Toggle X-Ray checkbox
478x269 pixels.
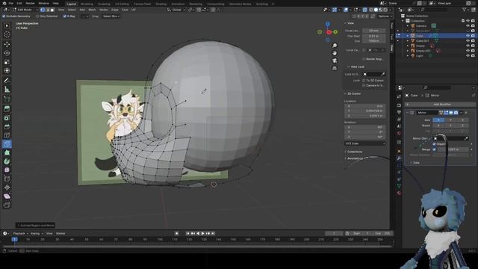pyautogui.click(x=65, y=16)
